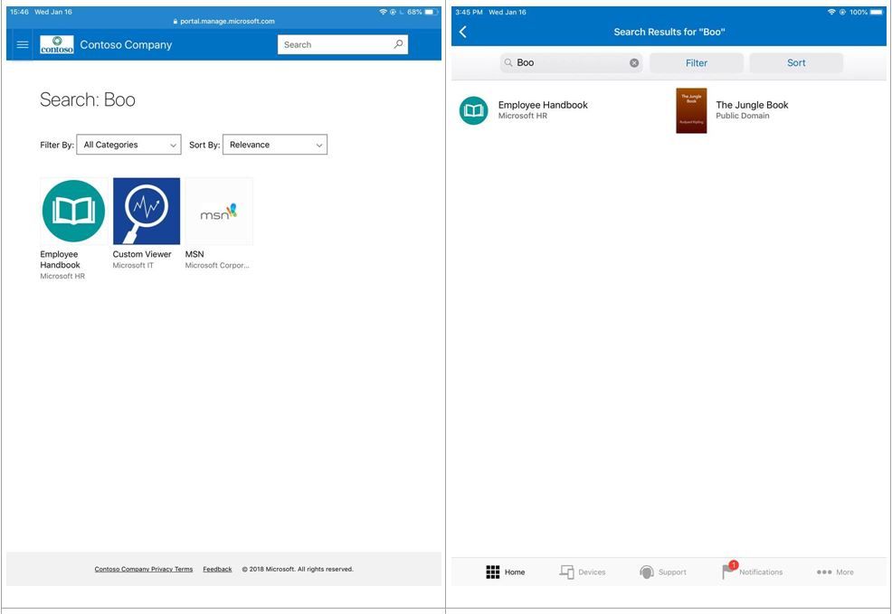
Task: Open the hamburger menu in web portal
Action: tap(23, 44)
